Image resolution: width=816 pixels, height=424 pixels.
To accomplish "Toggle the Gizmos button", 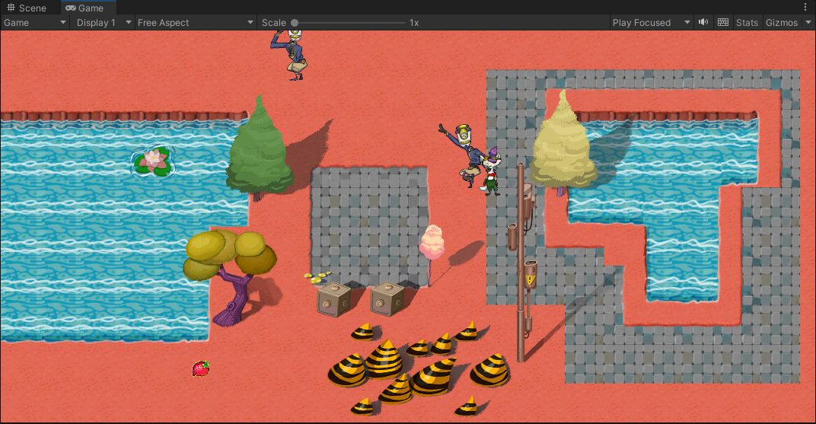I will 782,22.
